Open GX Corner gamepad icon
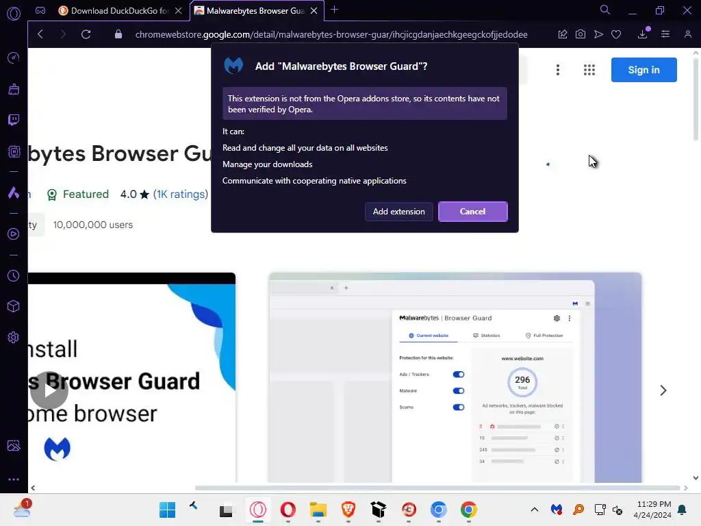 [40, 10]
